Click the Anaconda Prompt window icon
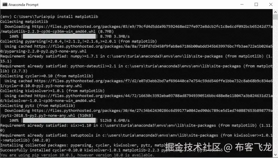The image size is (278, 158). coord(5,5)
